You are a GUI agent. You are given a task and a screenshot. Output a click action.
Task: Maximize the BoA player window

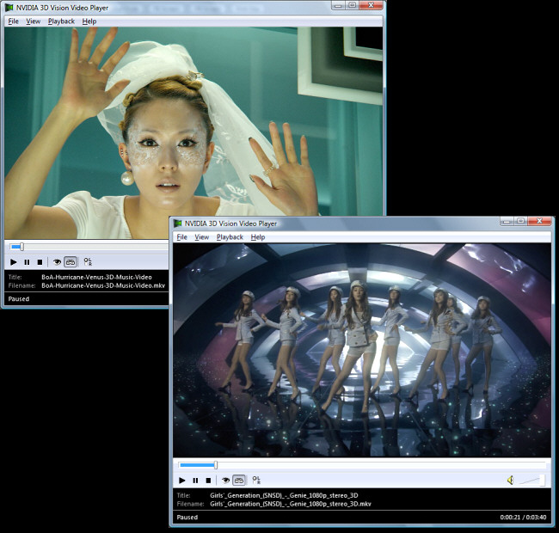[x=352, y=5]
